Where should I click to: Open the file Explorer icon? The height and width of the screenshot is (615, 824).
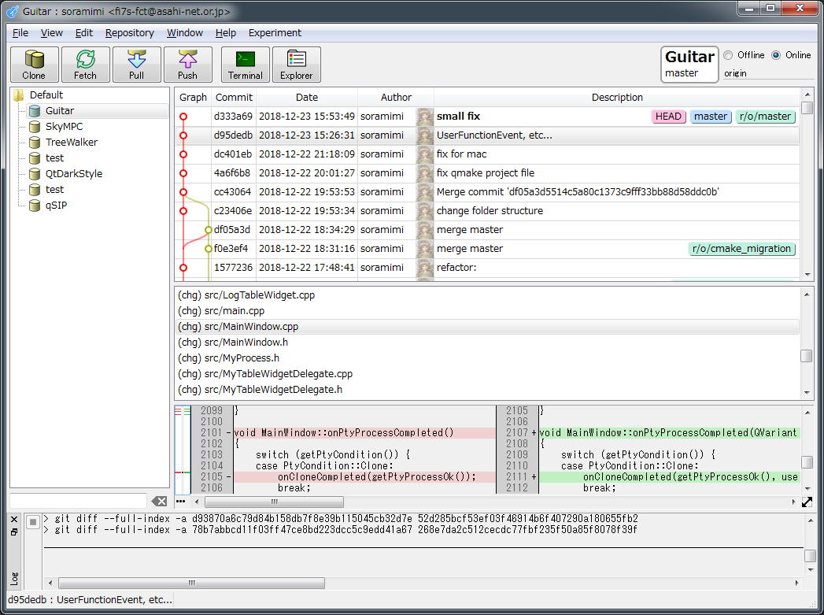tap(296, 64)
